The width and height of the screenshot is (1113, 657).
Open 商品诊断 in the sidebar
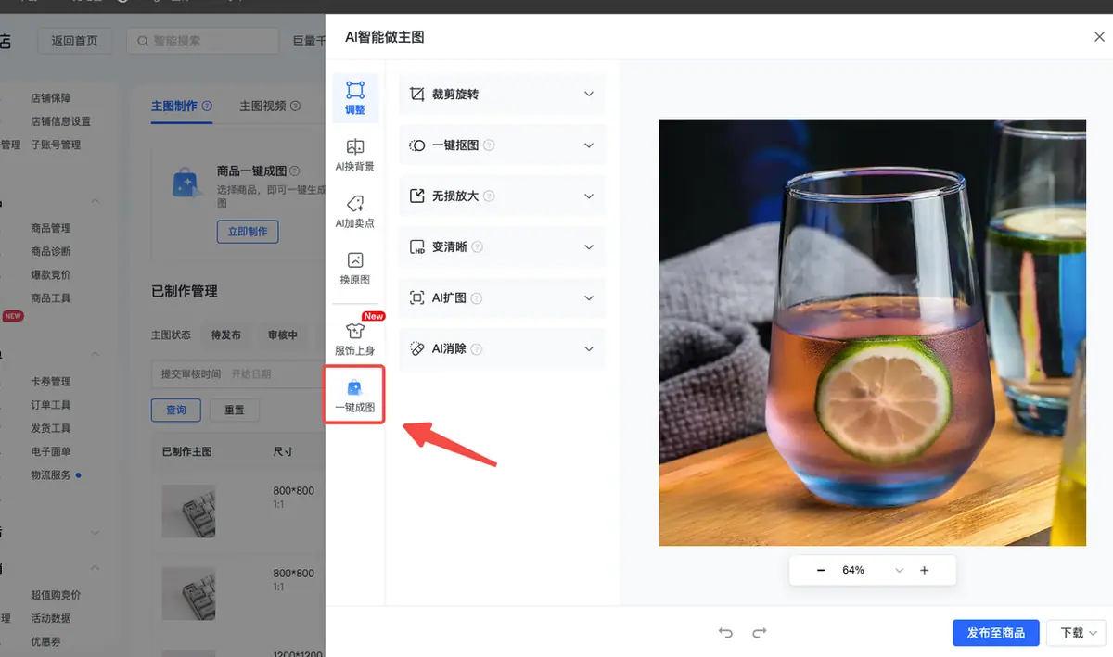[x=51, y=251]
